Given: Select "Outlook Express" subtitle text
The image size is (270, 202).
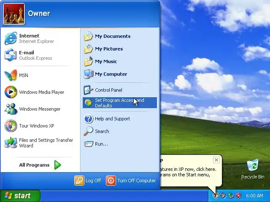Looking at the screenshot, I should coord(35,58).
